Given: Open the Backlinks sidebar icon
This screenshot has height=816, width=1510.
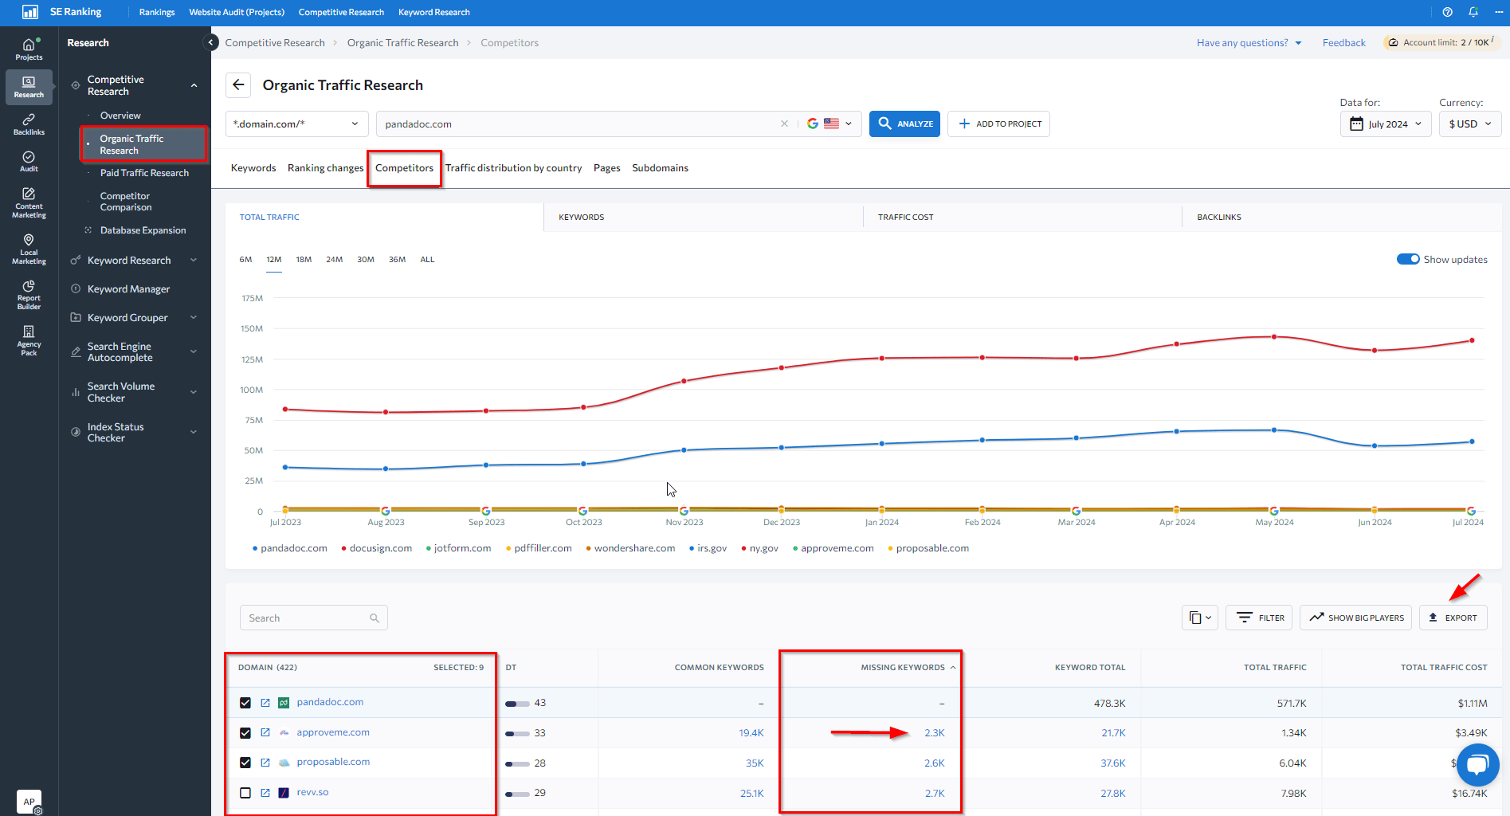Looking at the screenshot, I should point(29,124).
